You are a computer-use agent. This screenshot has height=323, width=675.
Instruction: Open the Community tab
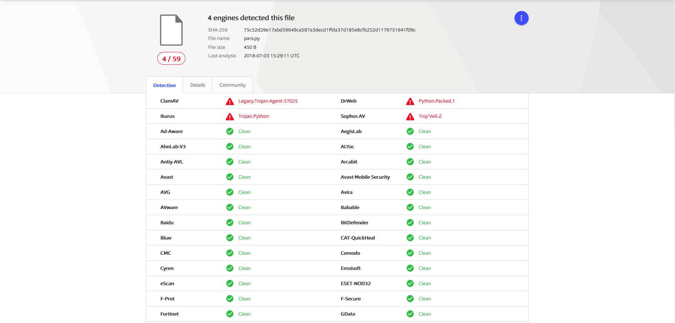[232, 85]
